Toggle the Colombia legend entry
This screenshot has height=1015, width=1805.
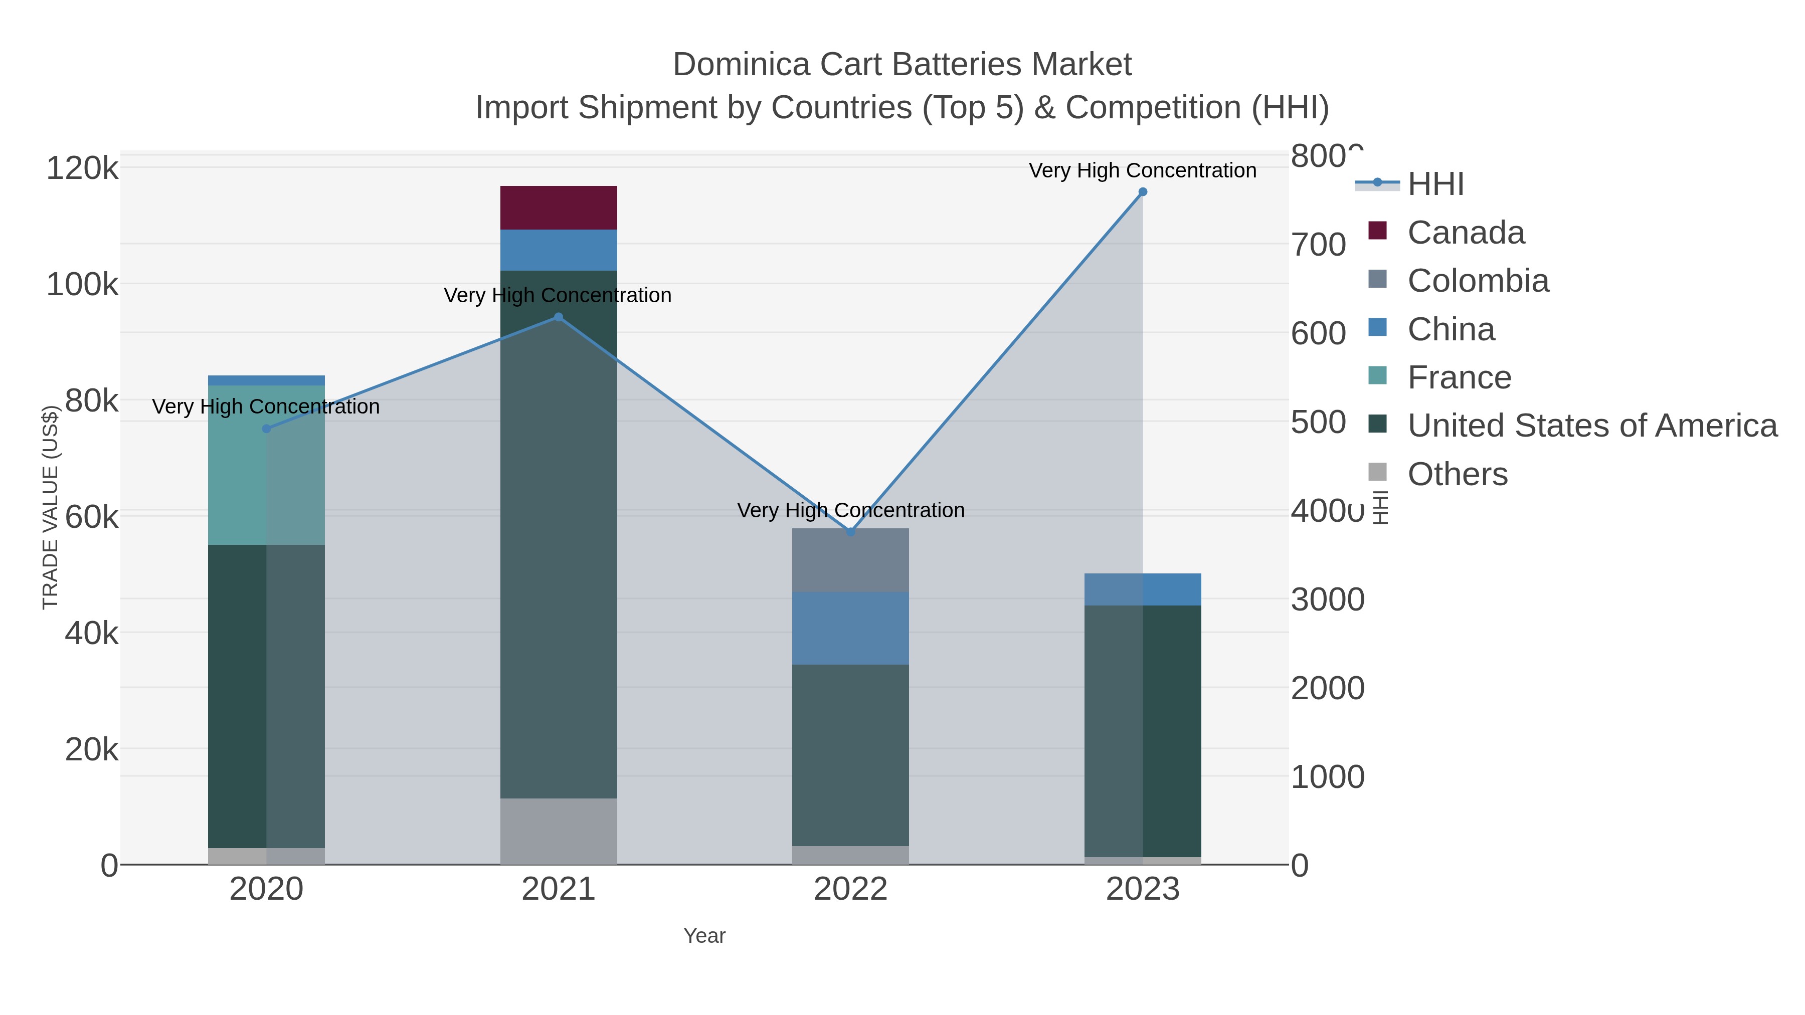point(1458,280)
